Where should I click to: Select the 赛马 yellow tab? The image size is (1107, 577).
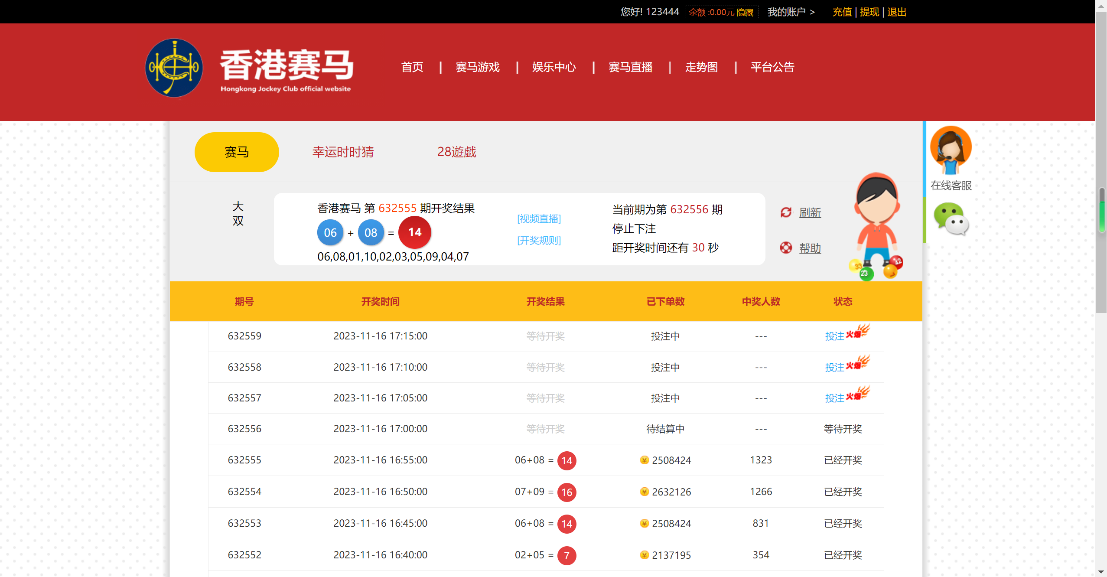[237, 152]
